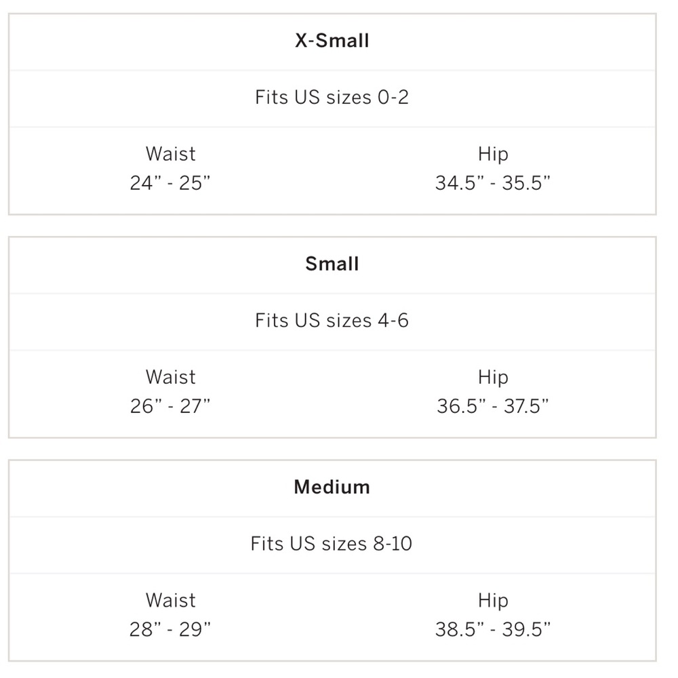
Task: Select waist measurement 28" - 29"
Action: pos(170,629)
